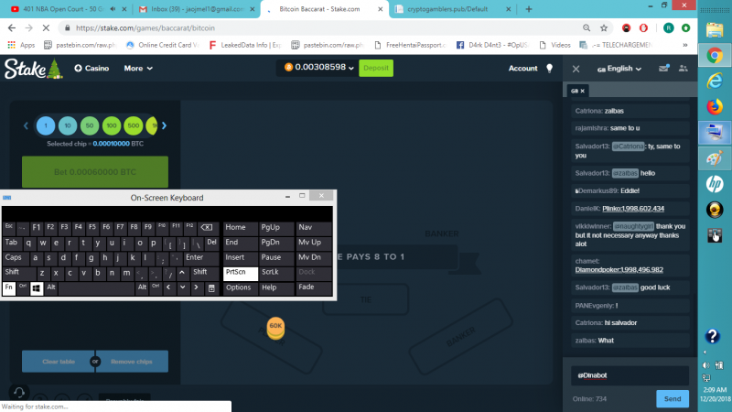Click the chat Send button
The height and width of the screenshot is (412, 732).
tap(673, 399)
